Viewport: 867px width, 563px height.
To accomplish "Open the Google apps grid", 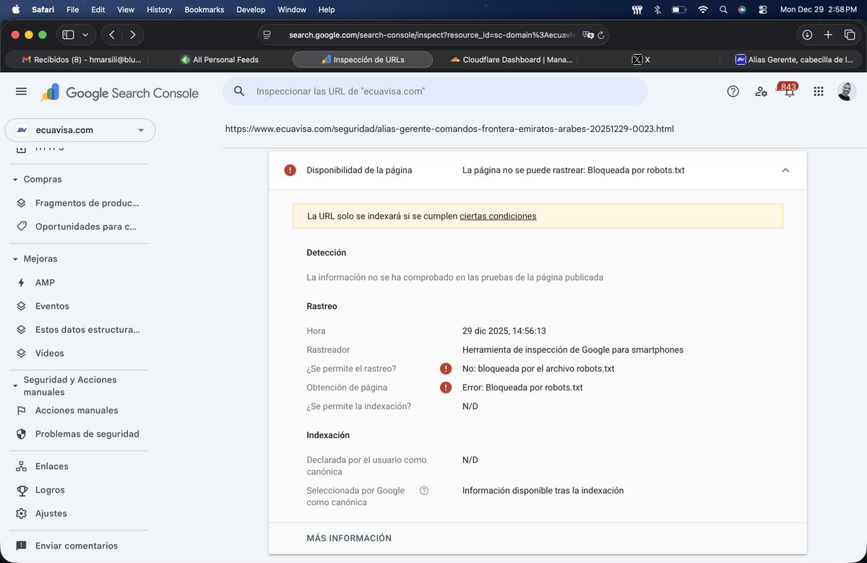I will coord(818,92).
